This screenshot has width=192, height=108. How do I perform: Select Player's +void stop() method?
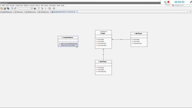click(x=100, y=41)
